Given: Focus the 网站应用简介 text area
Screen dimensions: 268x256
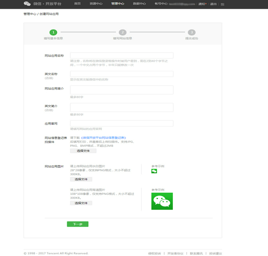Looking at the screenshot, I should (122, 90).
